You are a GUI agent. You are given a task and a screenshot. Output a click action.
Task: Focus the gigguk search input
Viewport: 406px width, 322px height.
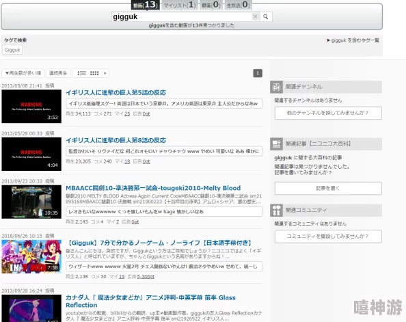182,17
